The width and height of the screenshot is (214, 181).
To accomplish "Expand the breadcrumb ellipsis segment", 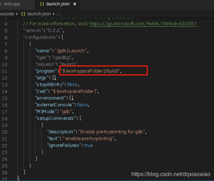I will tap(59, 14).
